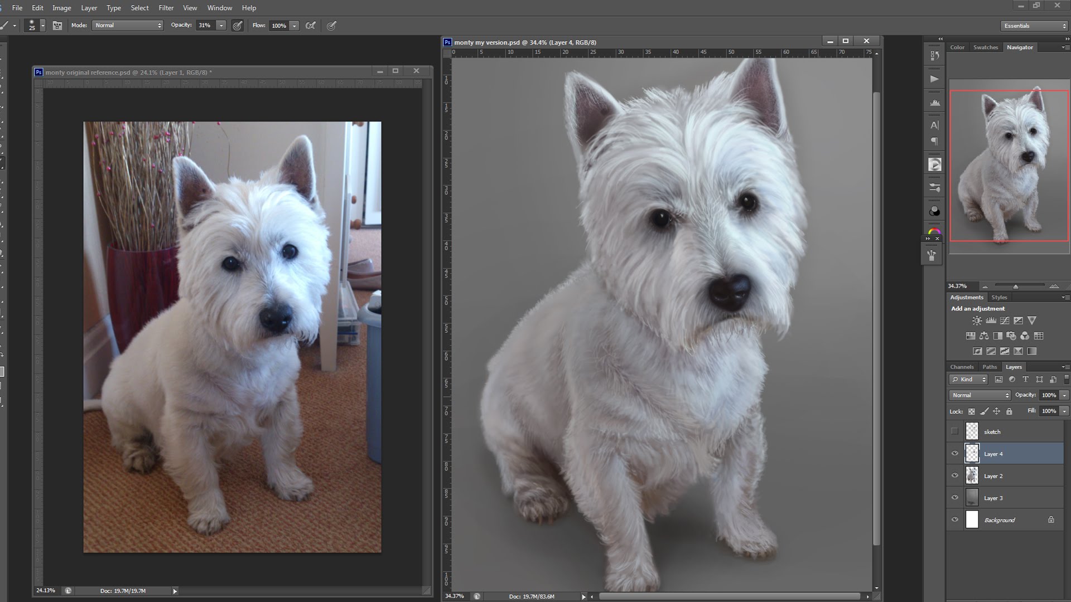Open the Essentials workspace dropdown
1071x602 pixels.
pos(1034,26)
